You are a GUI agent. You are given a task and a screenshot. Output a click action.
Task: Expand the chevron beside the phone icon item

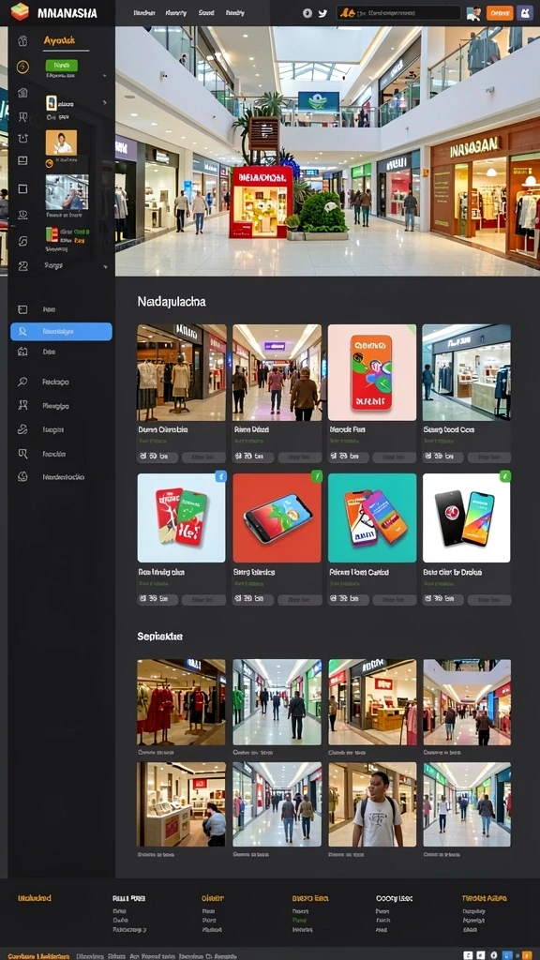(x=105, y=103)
